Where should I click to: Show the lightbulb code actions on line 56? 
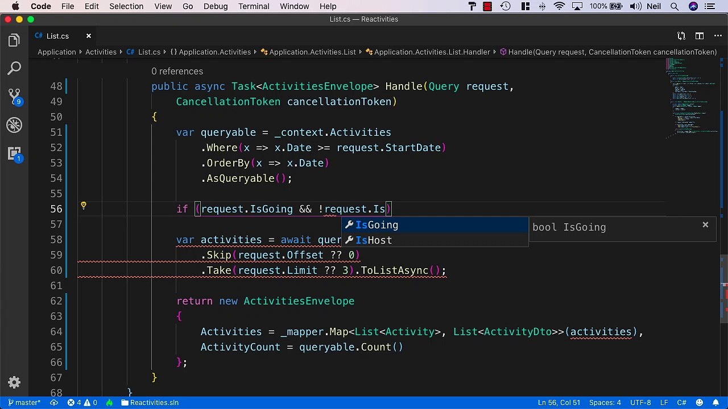(83, 206)
